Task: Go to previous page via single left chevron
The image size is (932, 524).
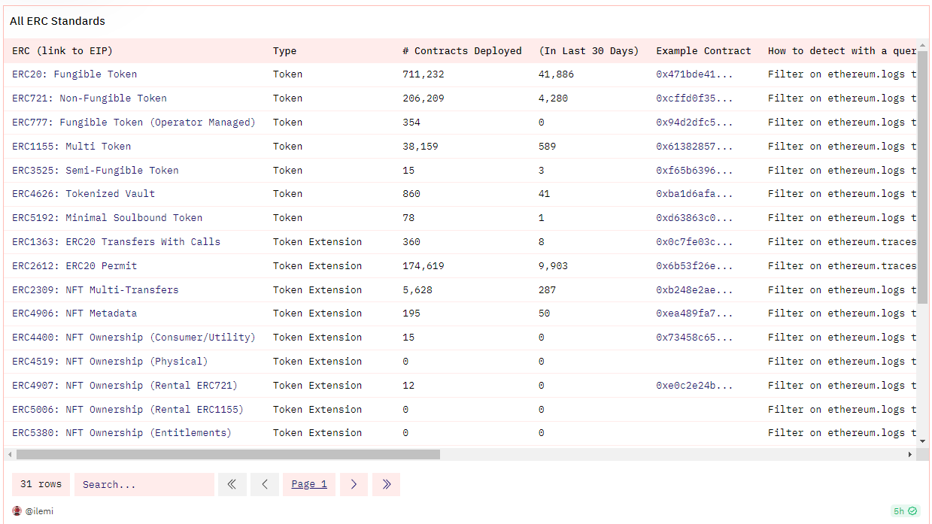Action: 264,484
